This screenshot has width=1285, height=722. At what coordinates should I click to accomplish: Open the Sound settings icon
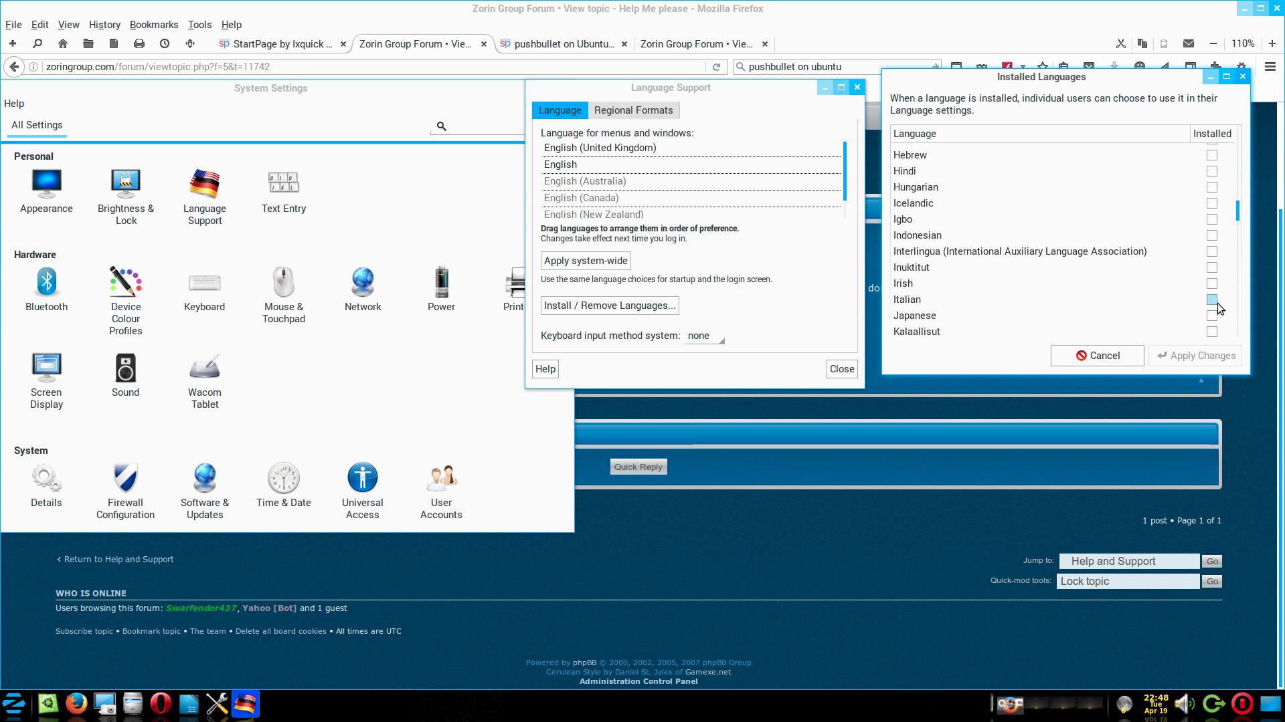pos(125,368)
